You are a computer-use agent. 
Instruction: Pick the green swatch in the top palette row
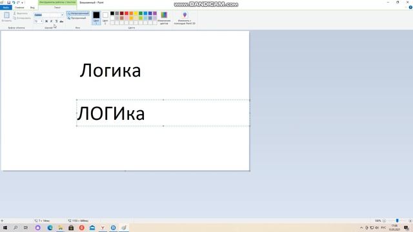[x=141, y=13]
